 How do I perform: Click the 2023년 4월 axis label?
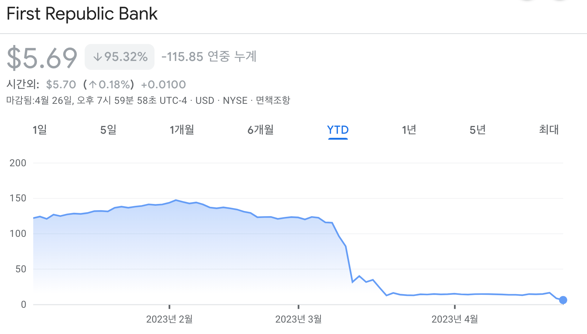click(x=455, y=319)
